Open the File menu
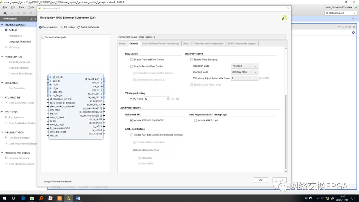The image size is (359, 202). point(5,7)
